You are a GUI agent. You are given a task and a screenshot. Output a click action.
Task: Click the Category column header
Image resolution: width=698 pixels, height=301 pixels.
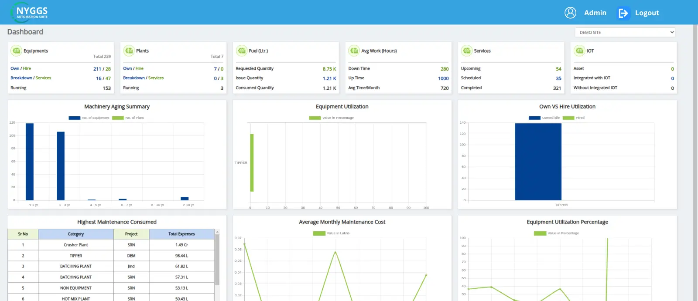point(76,234)
